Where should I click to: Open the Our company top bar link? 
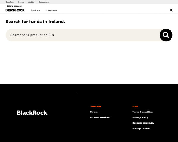click(44, 2)
